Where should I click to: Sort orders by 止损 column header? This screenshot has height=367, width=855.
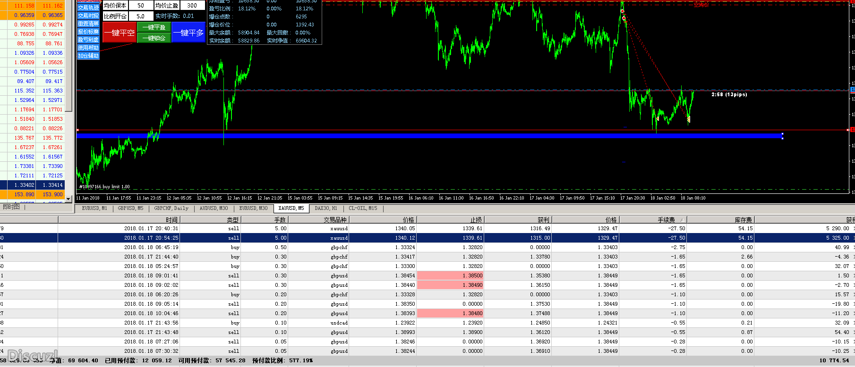[450, 220]
